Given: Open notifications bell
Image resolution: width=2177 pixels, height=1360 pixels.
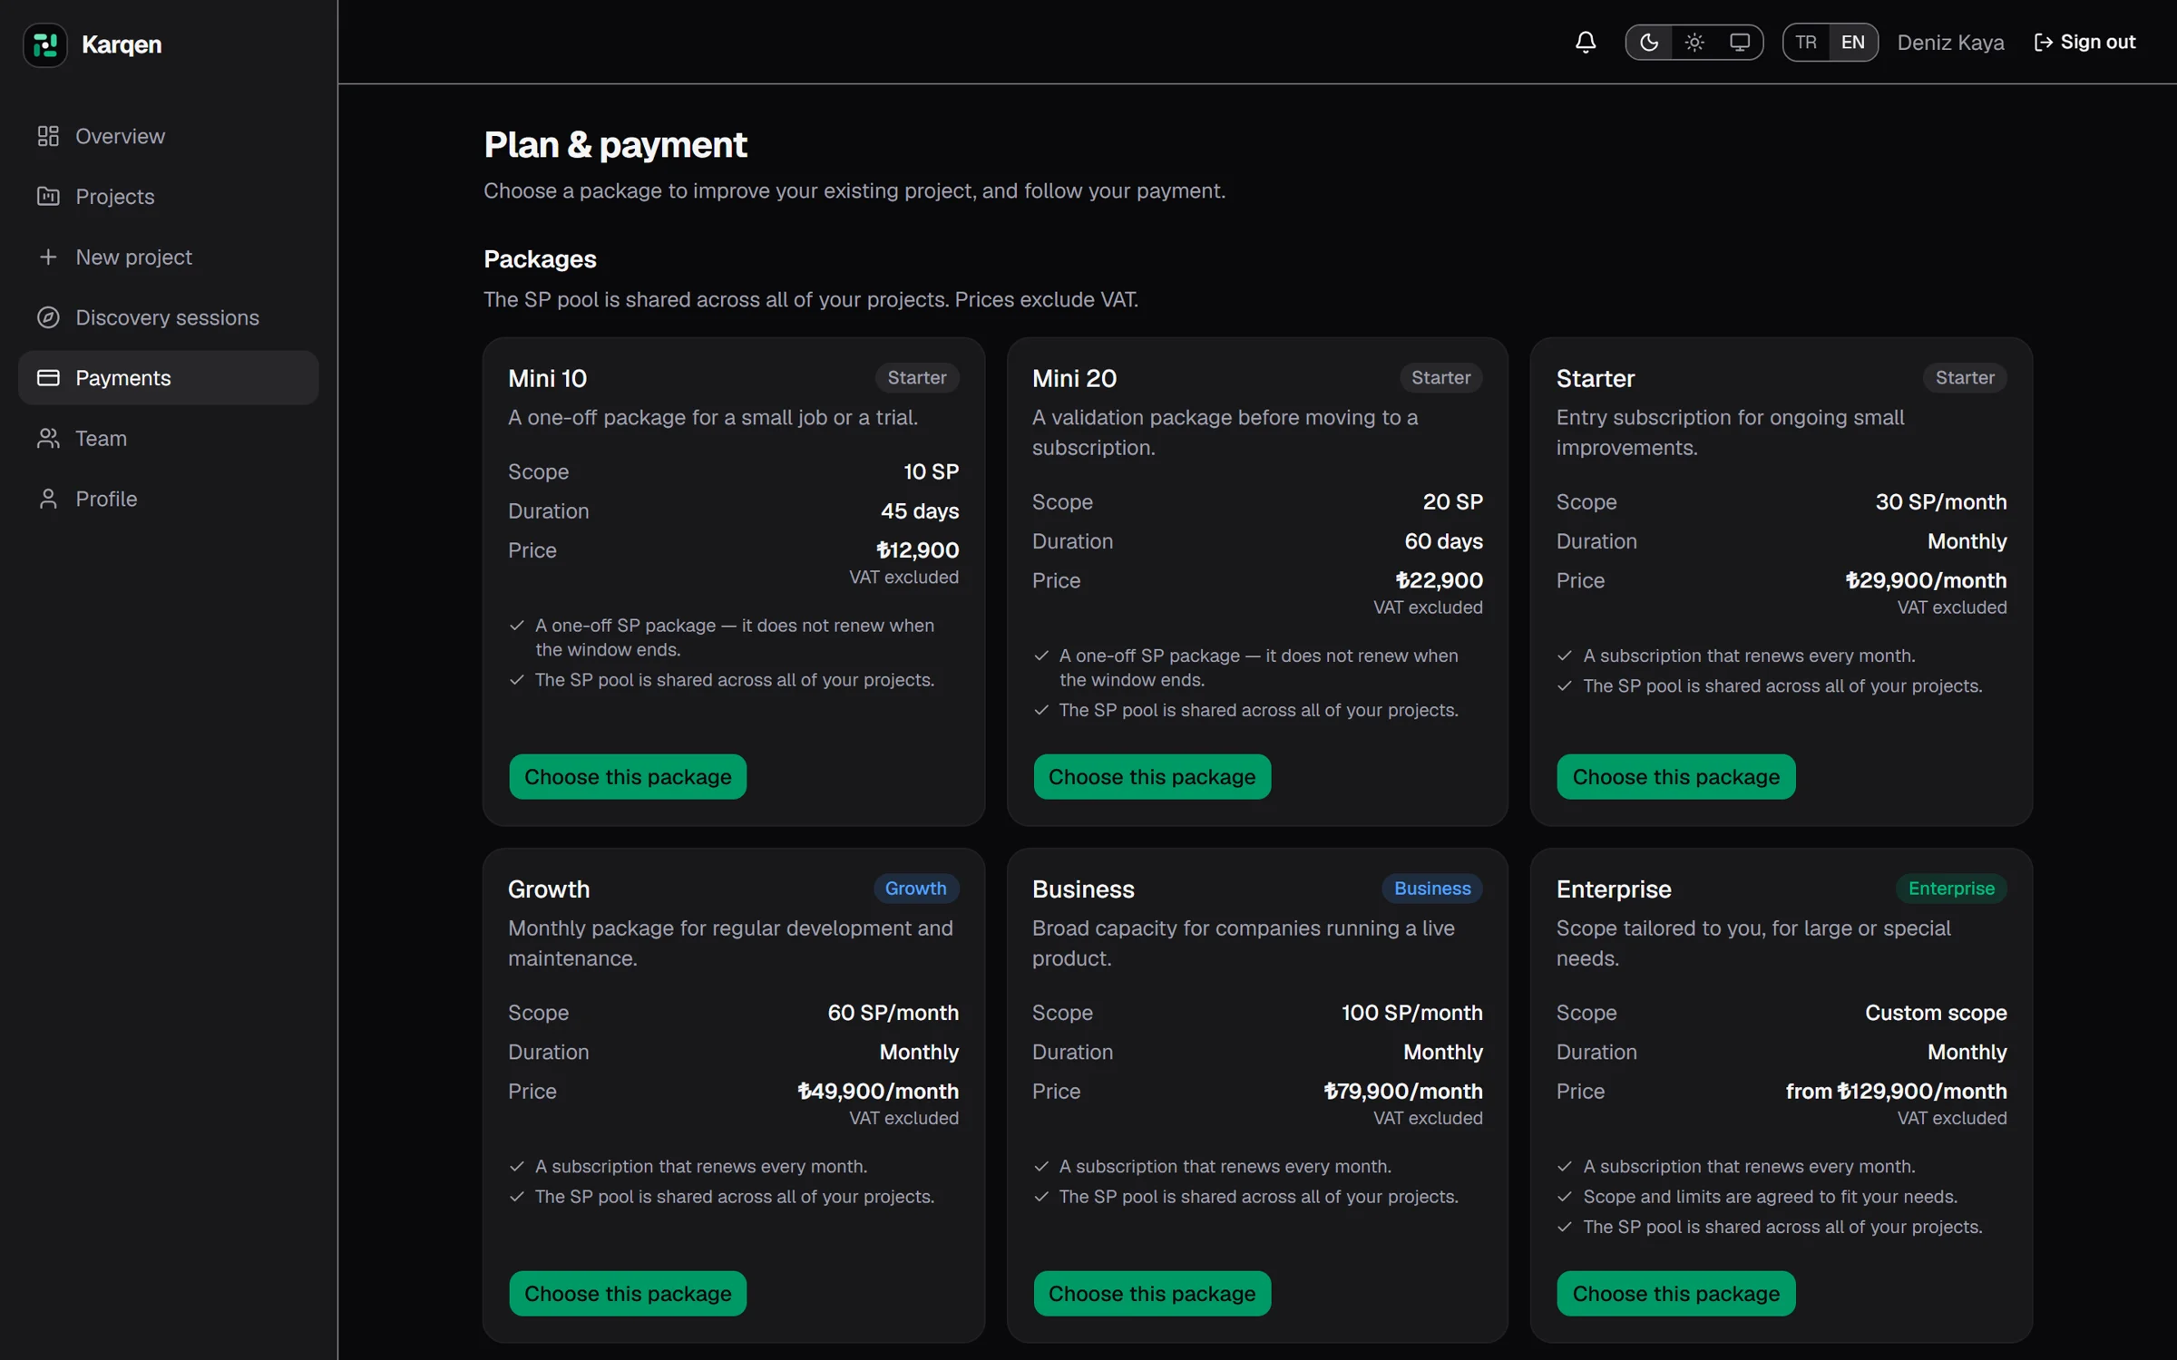Looking at the screenshot, I should click(x=1585, y=43).
